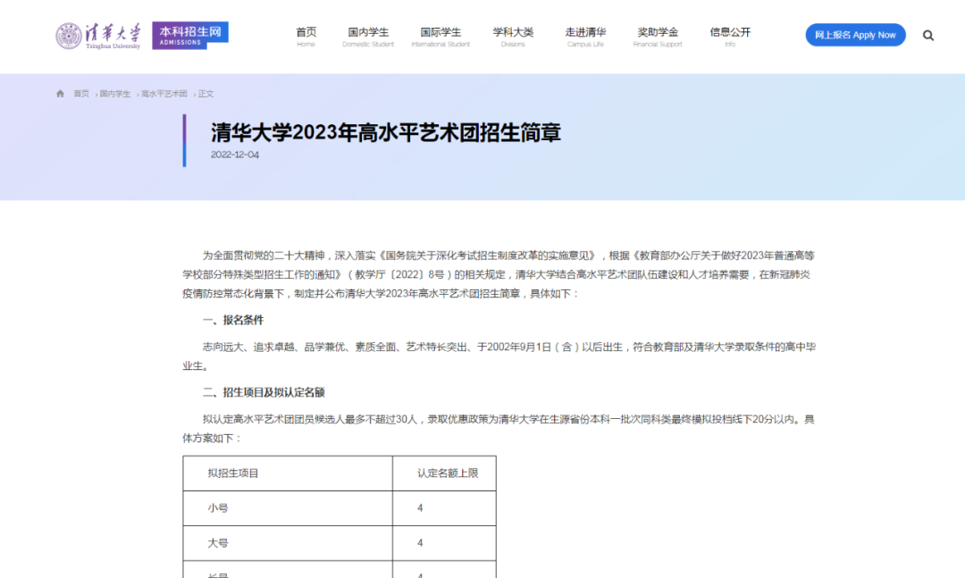Click the 正文 breadcrumb item
Viewport: 965px width, 578px height.
206,94
